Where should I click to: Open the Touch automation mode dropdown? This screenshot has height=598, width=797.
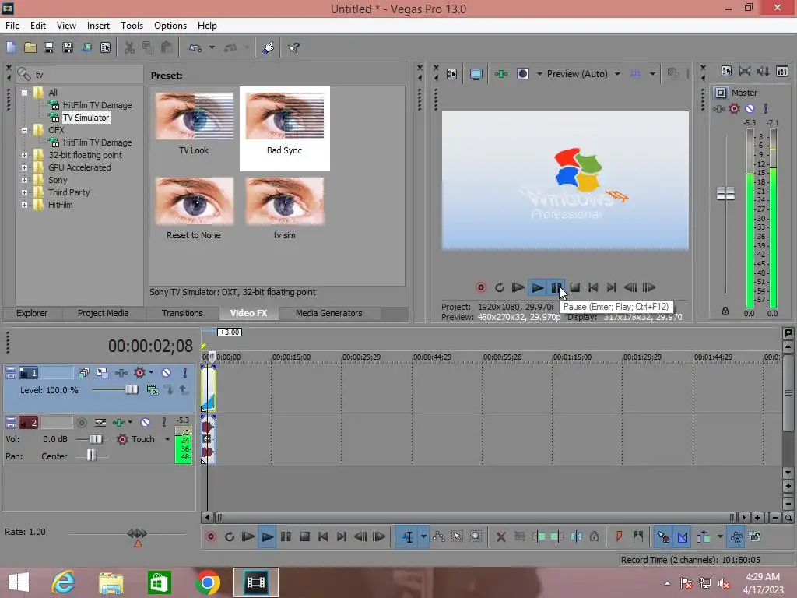[167, 439]
